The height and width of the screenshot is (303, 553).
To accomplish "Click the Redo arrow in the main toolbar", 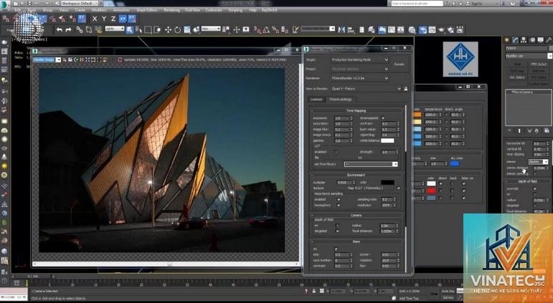I will click(x=68, y=30).
